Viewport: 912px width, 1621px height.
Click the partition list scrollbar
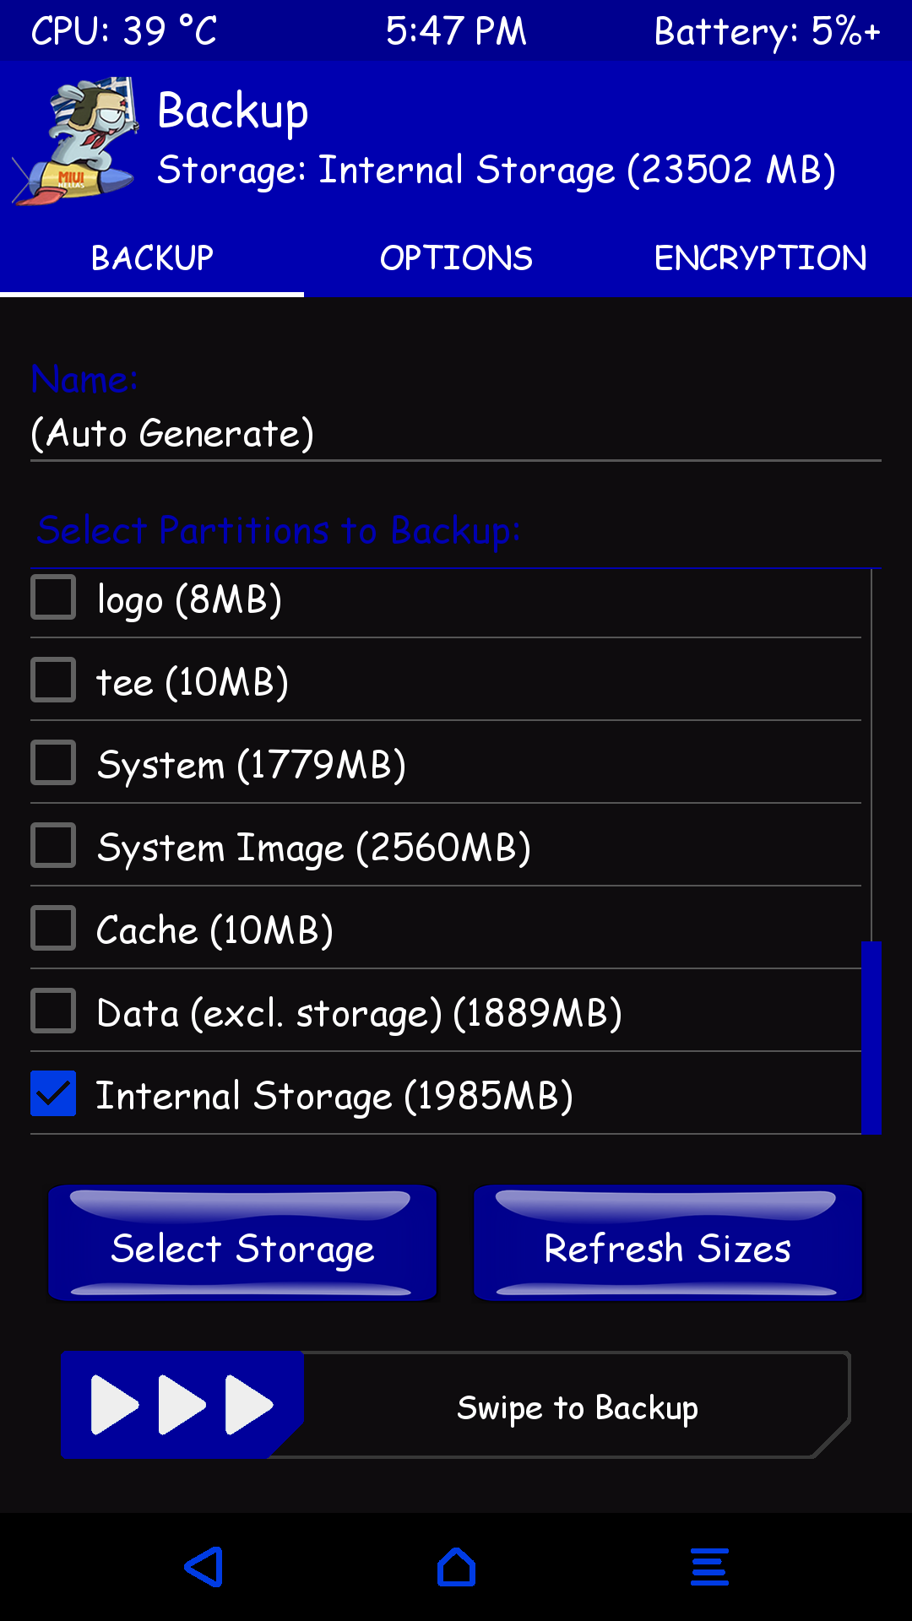click(871, 1037)
